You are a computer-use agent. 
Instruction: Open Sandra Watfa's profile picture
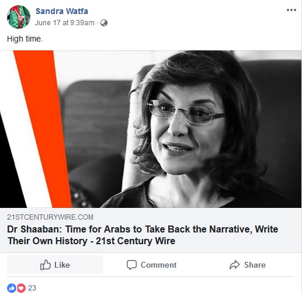[19, 17]
